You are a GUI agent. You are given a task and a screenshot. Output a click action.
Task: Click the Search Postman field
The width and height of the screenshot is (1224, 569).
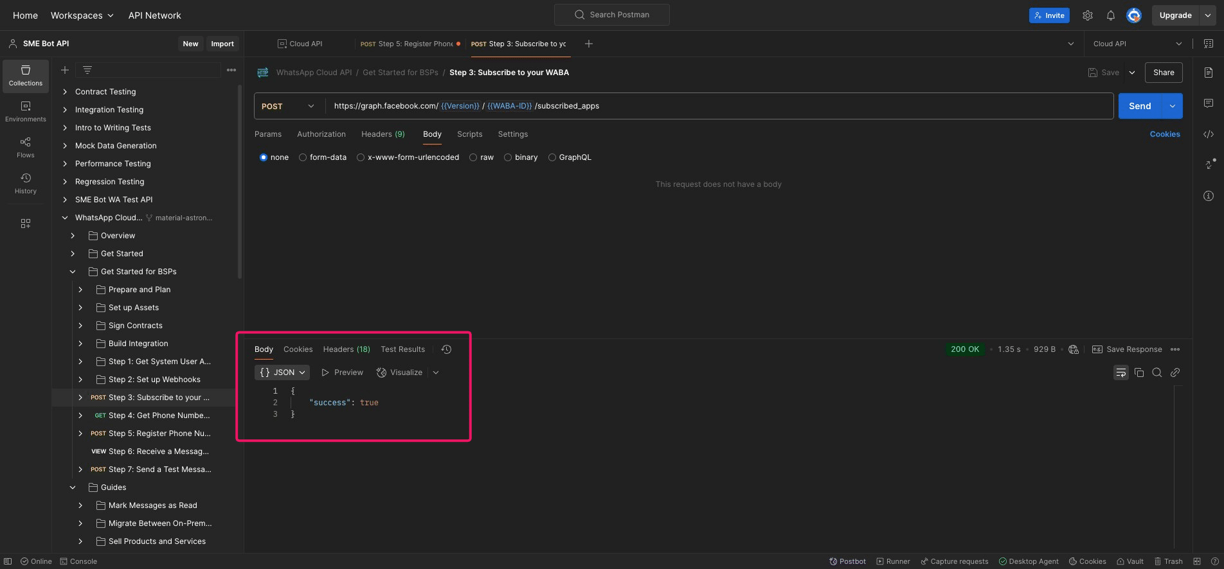tap(612, 15)
